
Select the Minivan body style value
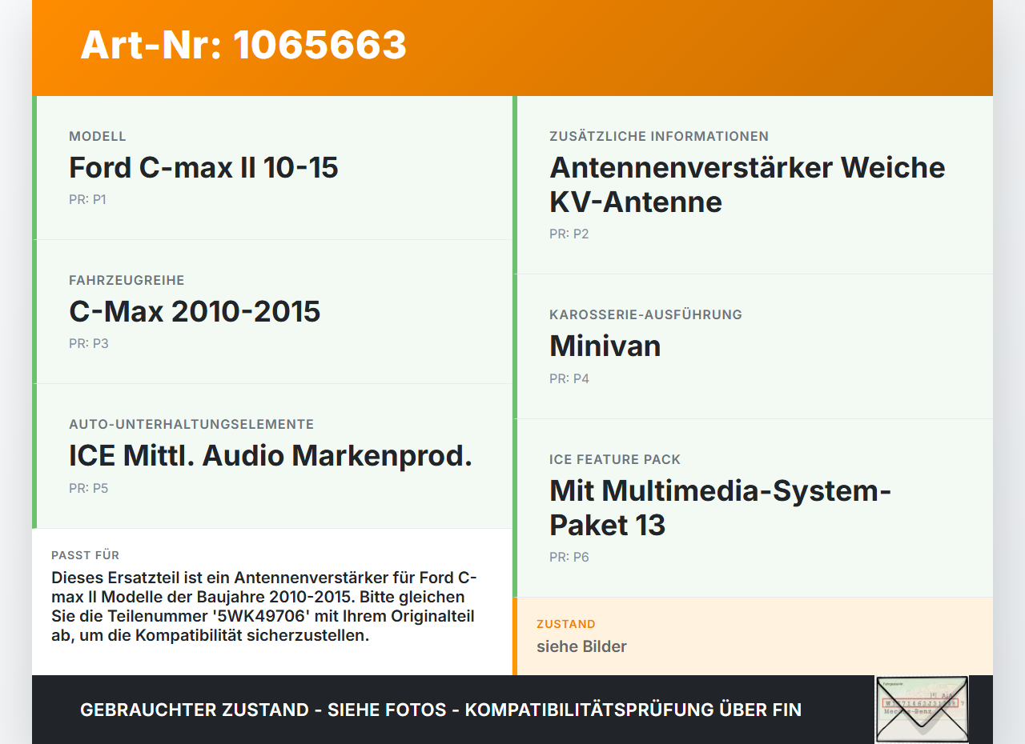pos(605,346)
